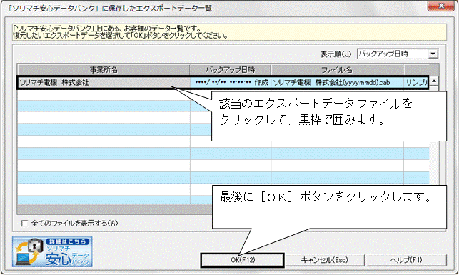Viewport: 459px width, 275px height.
Task: Open the 表示順 バックアップ日時 dropdown
Action: 433,54
